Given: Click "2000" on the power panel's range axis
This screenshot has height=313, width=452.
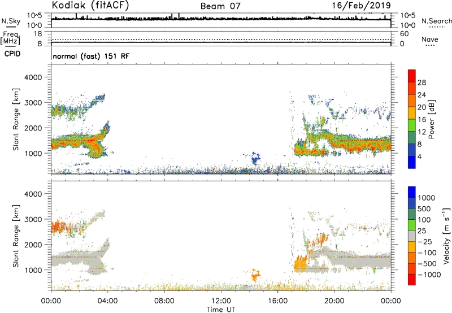Looking at the screenshot, I should click(x=33, y=128).
